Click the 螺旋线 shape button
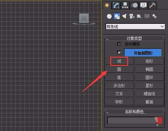 pyautogui.click(x=149, y=94)
